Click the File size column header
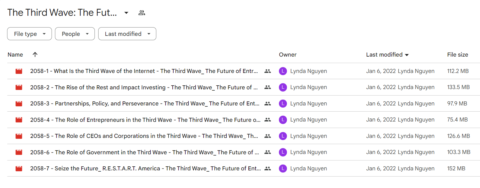Screen dimensions: 480x188 [457, 55]
